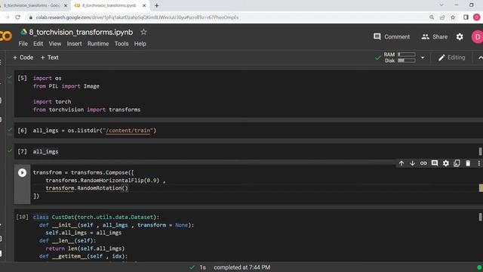The height and width of the screenshot is (272, 483).
Task: Open the Edit menu
Action: click(x=38, y=44)
